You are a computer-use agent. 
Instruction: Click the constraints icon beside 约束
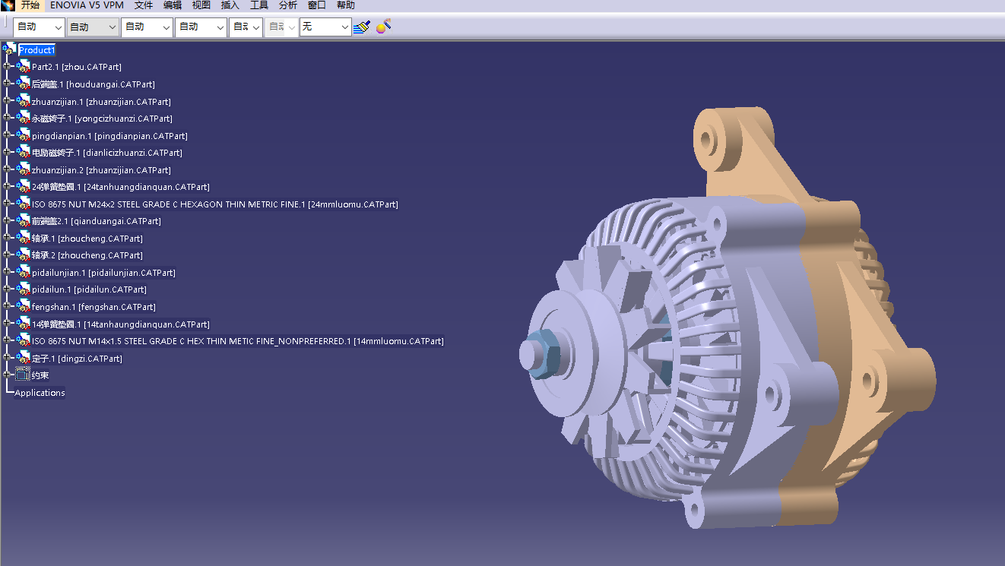[23, 375]
